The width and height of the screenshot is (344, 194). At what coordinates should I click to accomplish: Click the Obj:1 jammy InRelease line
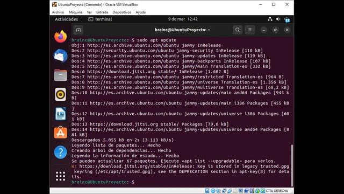tap(146, 45)
